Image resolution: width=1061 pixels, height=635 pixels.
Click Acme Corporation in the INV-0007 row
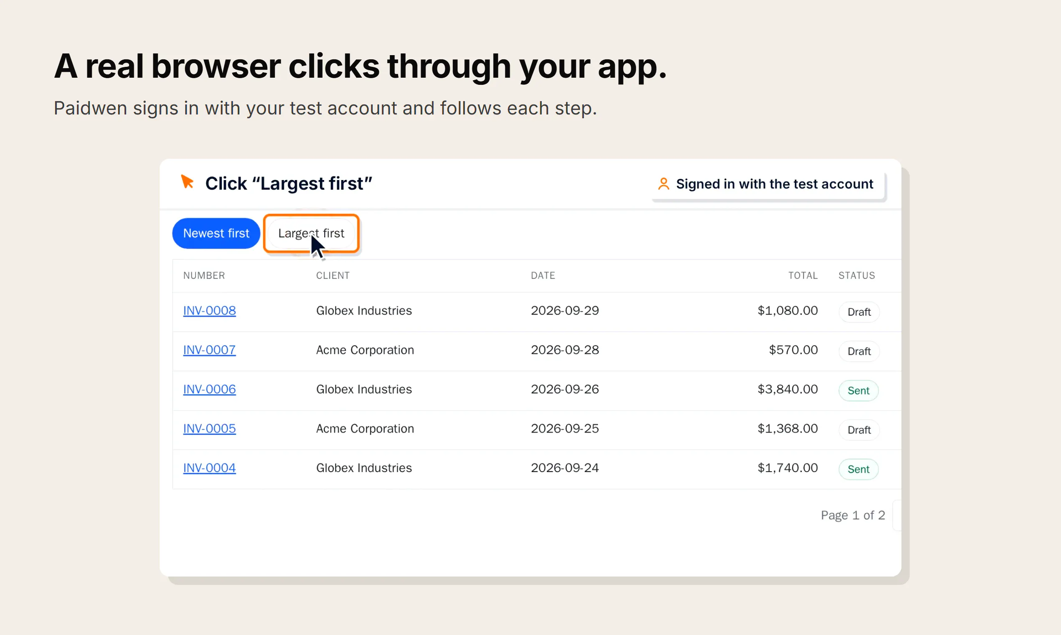pos(365,350)
